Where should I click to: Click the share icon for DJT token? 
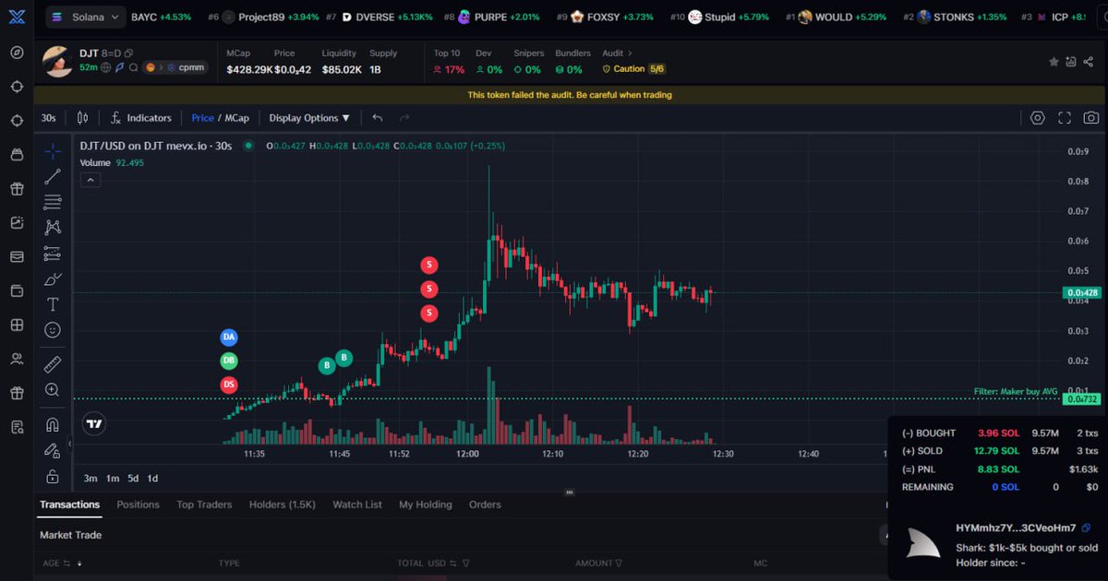point(1089,62)
